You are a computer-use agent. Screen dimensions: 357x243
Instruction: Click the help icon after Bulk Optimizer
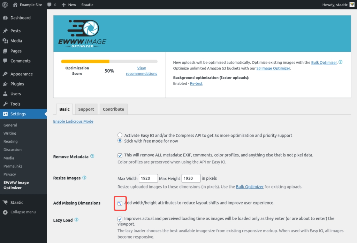coord(341,62)
